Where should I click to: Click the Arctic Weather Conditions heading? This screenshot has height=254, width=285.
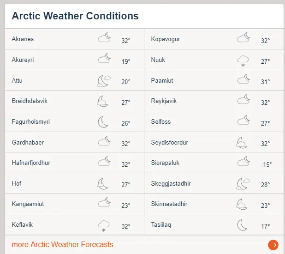click(75, 16)
